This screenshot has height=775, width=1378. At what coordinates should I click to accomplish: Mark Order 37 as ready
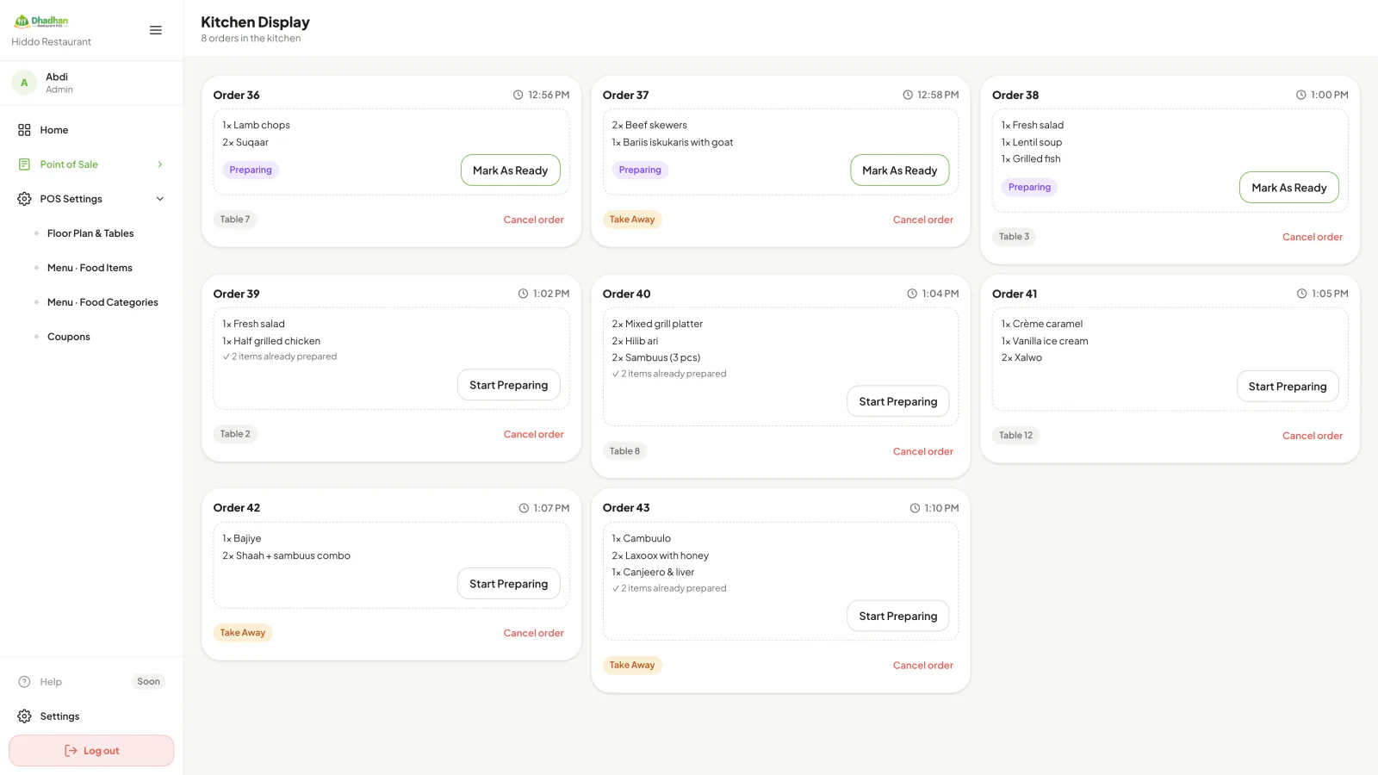click(x=900, y=170)
